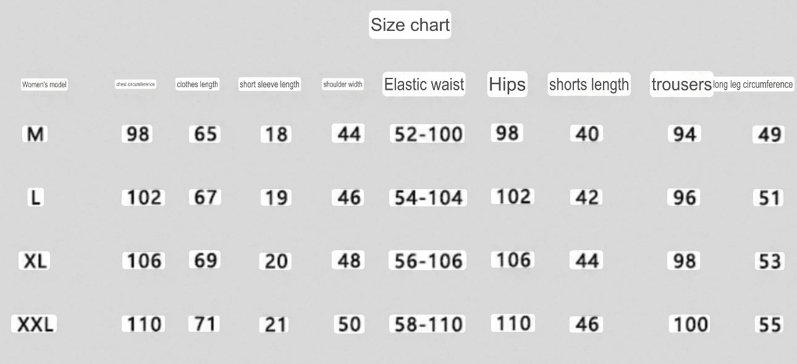
Task: Select the shorts length header
Action: (x=589, y=85)
